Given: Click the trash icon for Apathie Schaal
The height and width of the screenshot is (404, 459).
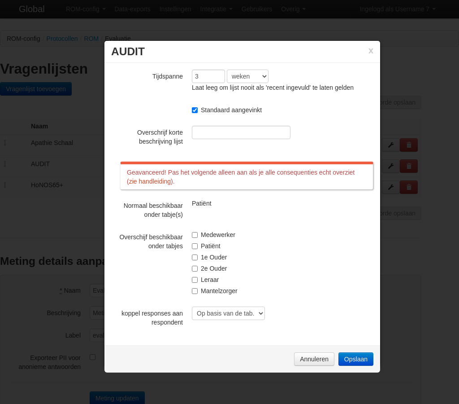Looking at the screenshot, I should click(x=408, y=145).
